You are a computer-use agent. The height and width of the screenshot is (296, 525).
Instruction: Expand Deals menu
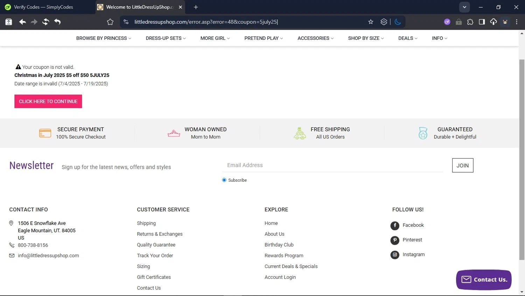click(x=408, y=38)
